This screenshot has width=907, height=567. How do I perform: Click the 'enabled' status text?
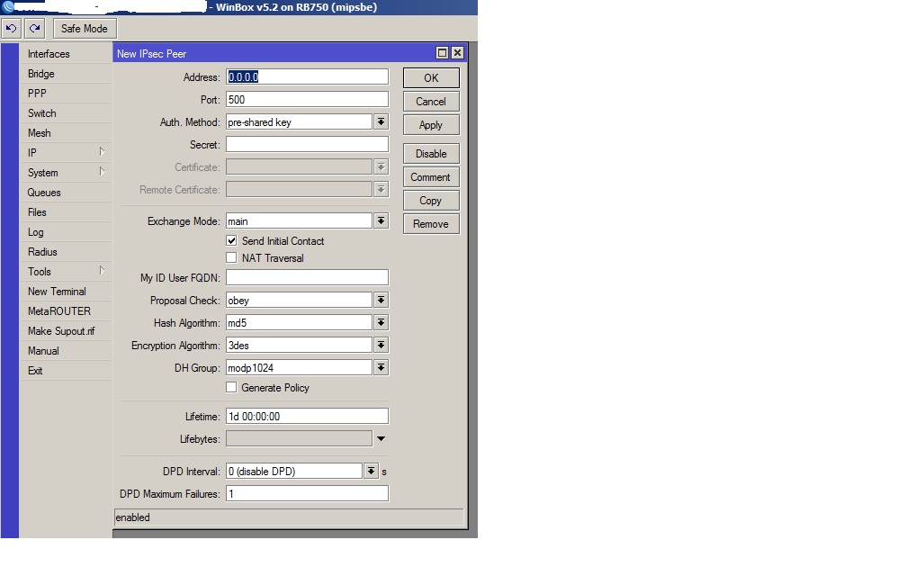click(x=132, y=517)
